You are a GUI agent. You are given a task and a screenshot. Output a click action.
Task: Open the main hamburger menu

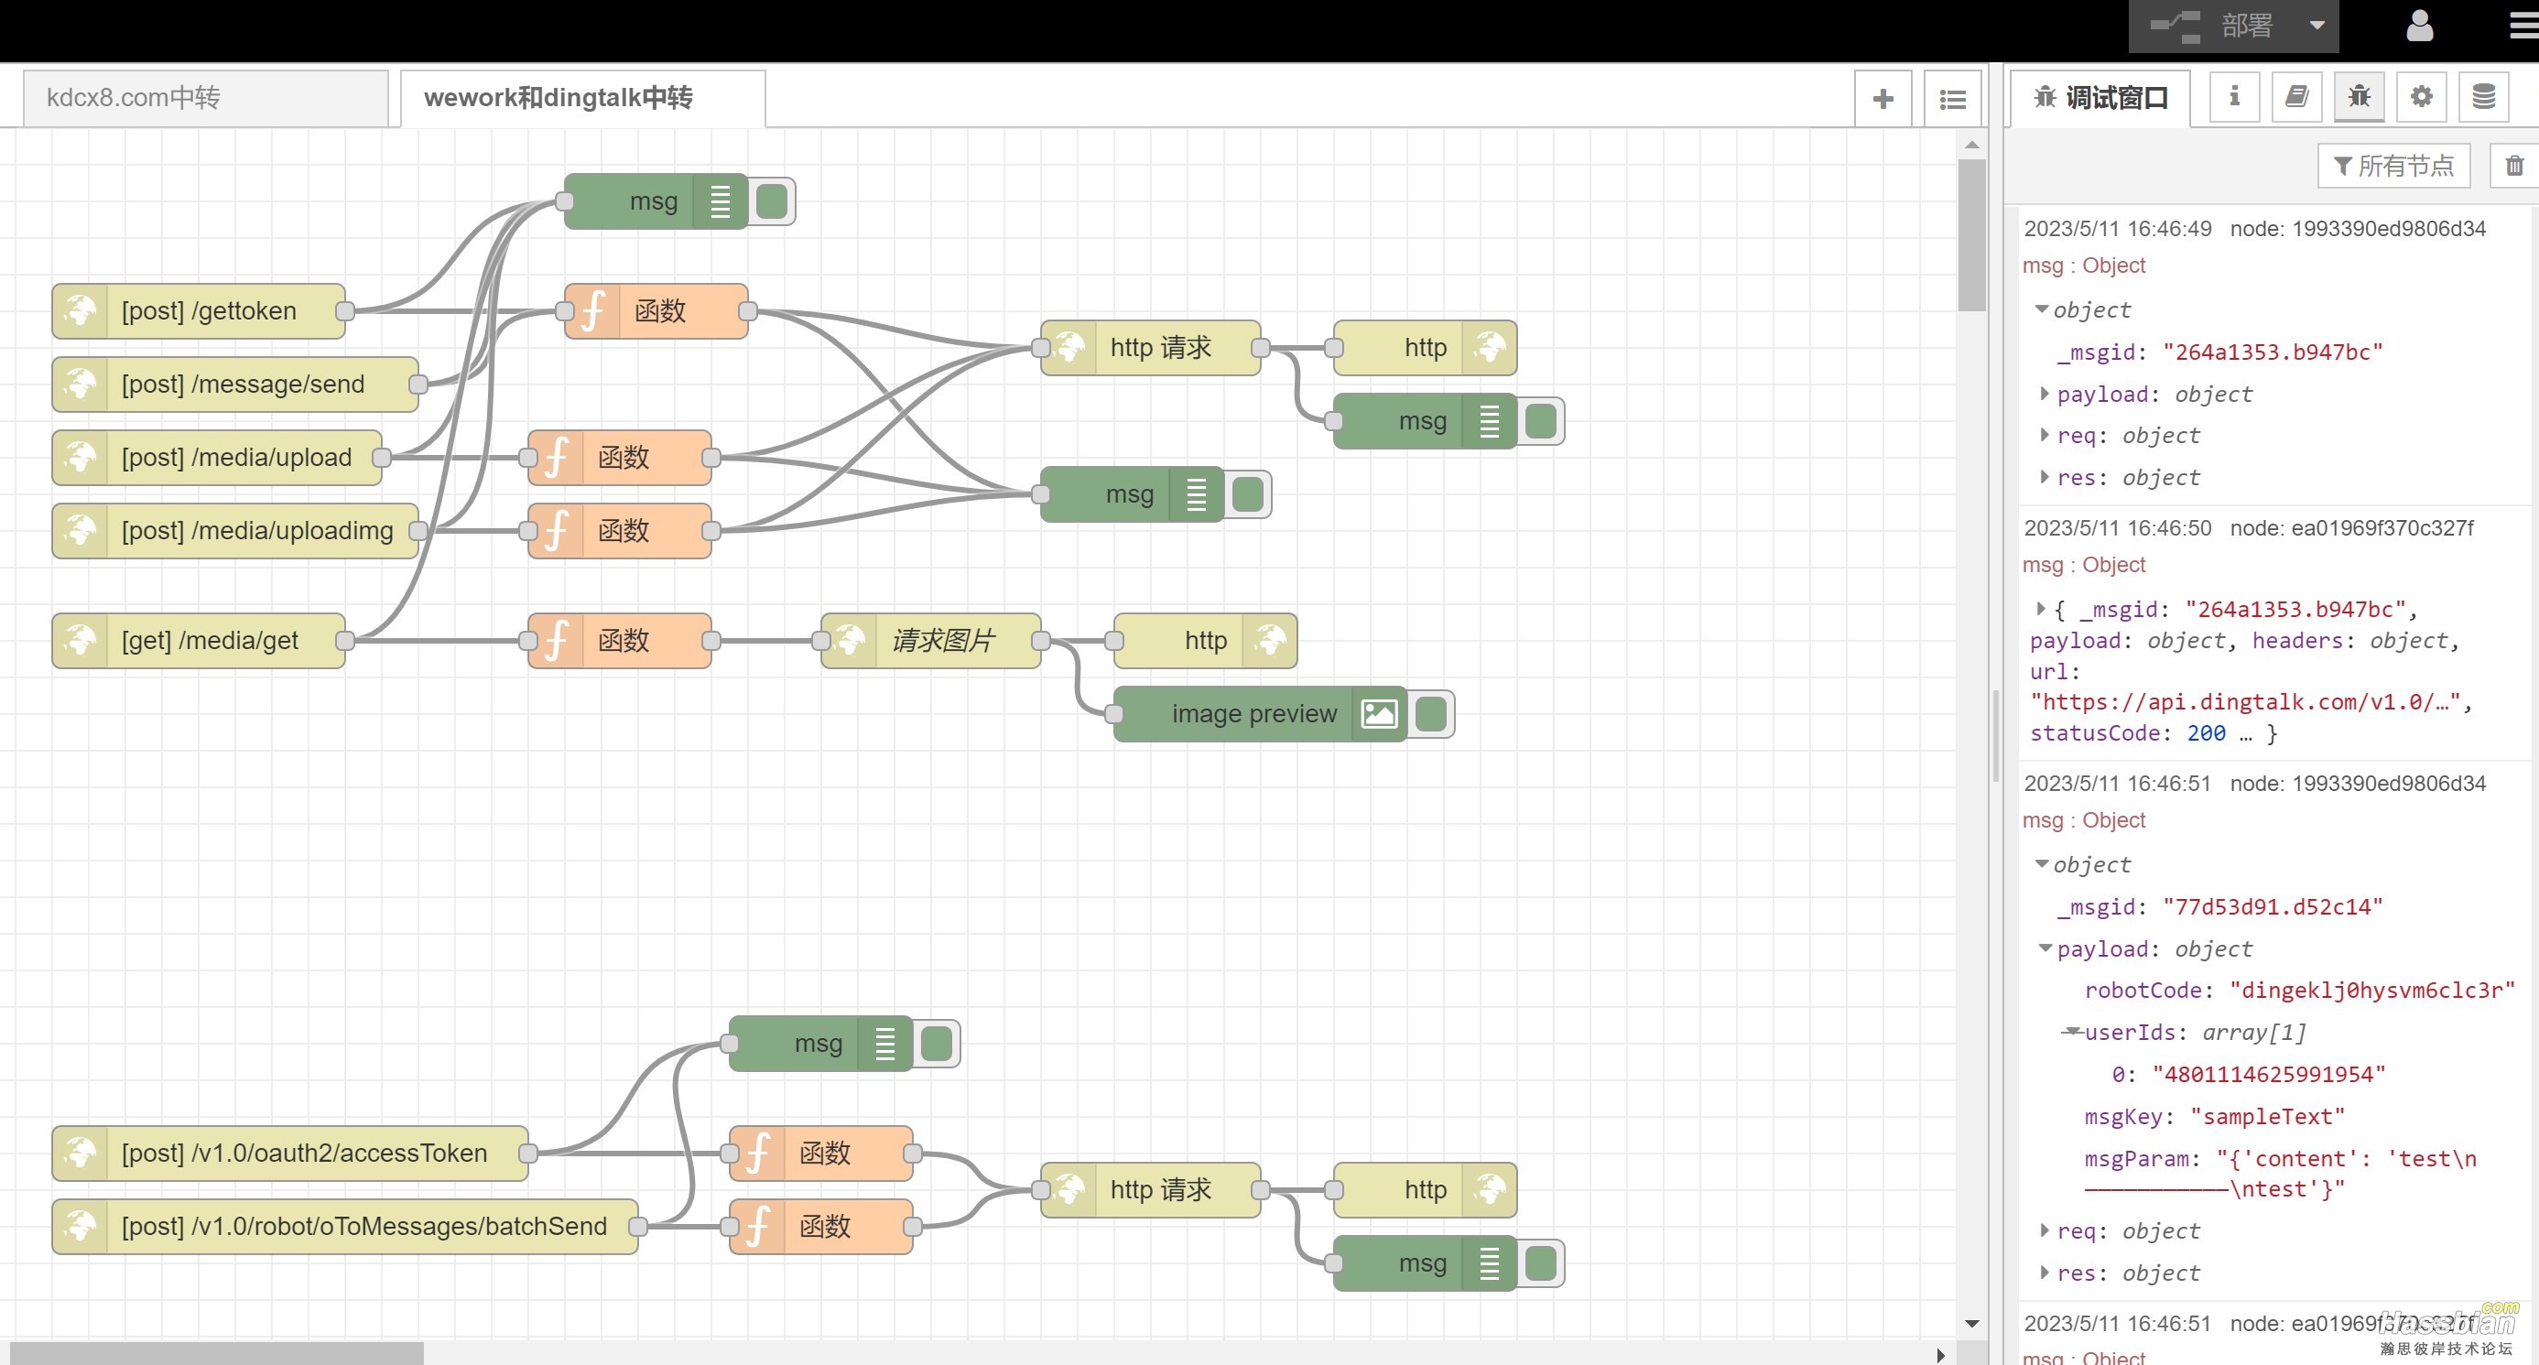coord(2525,26)
